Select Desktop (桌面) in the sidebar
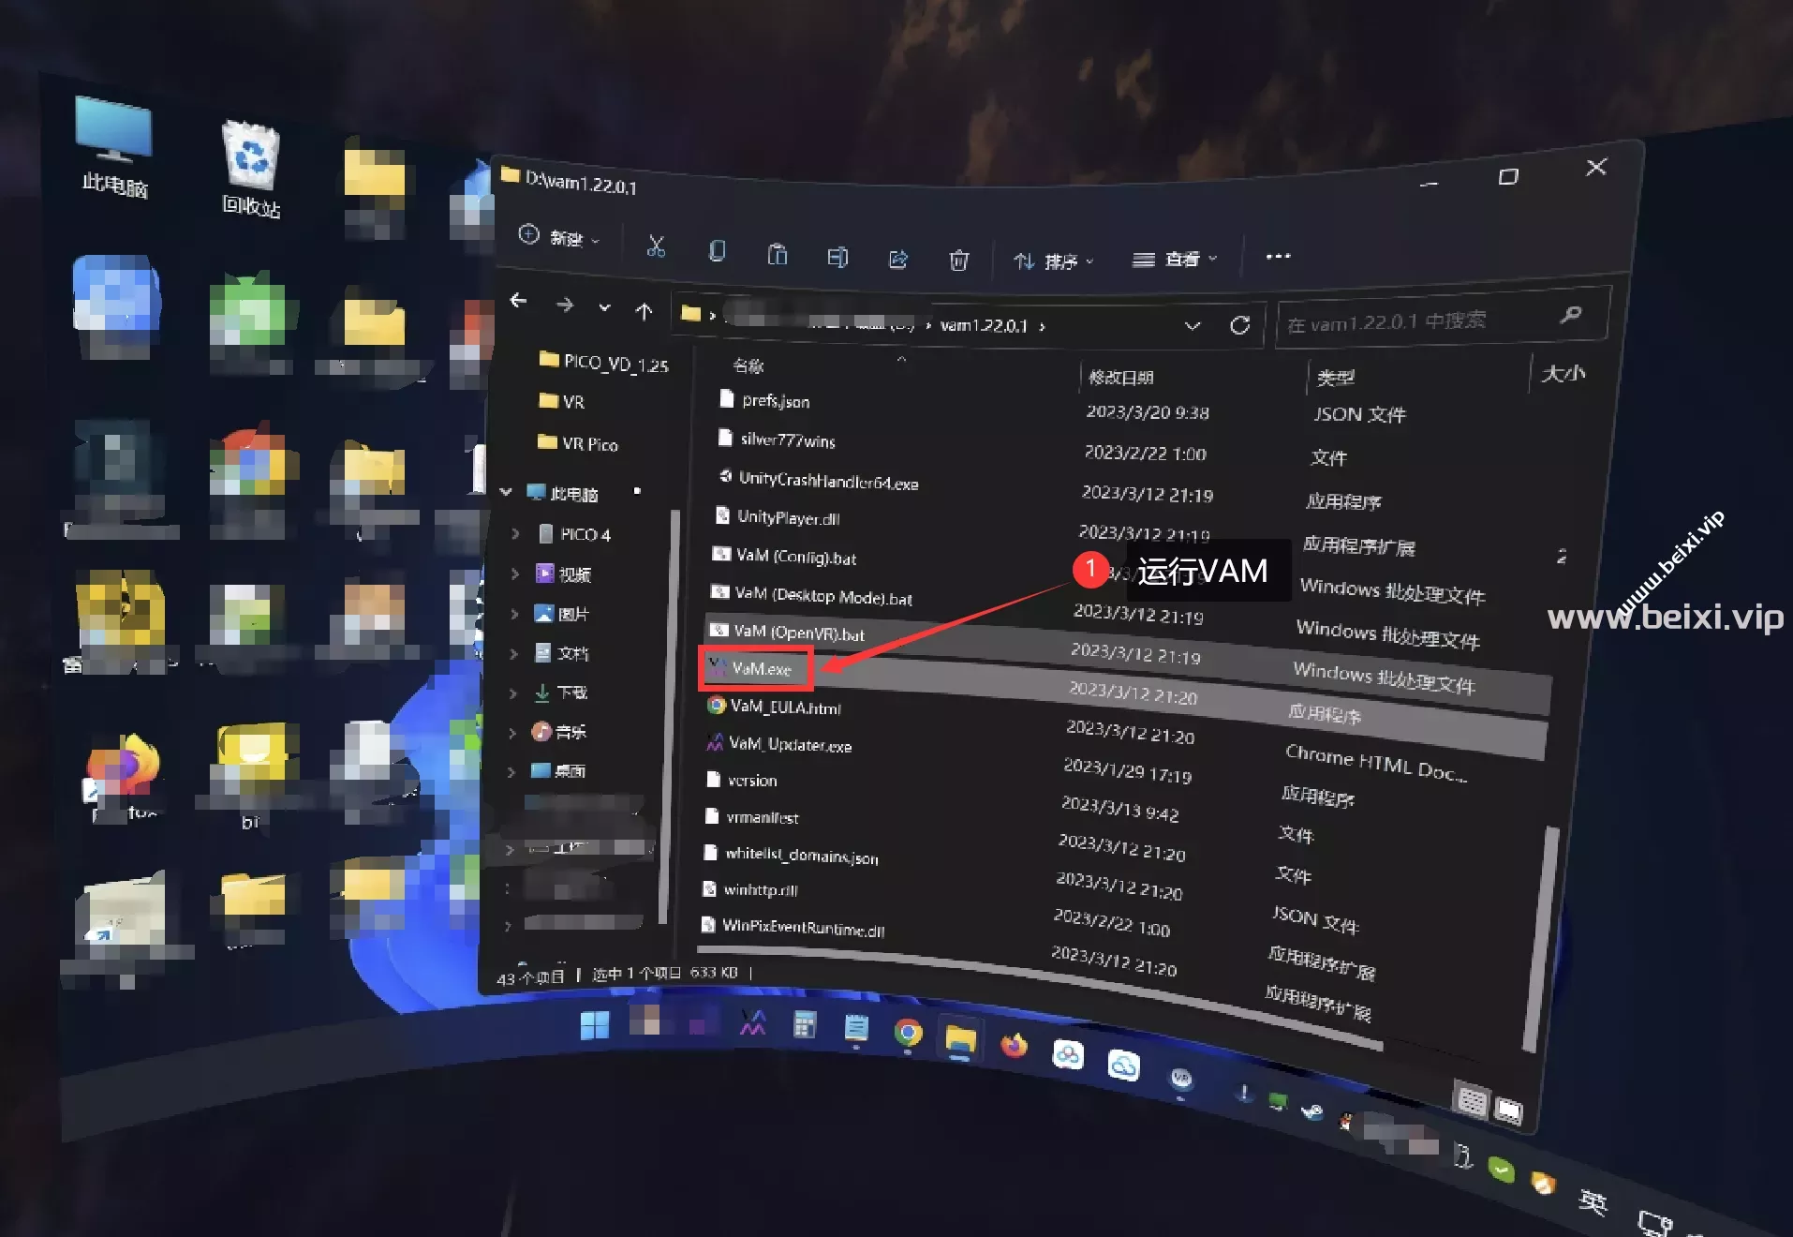1793x1237 pixels. coord(557,770)
